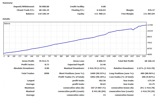
Task: Click the average consecutive losses value 2
Action: click(154, 95)
